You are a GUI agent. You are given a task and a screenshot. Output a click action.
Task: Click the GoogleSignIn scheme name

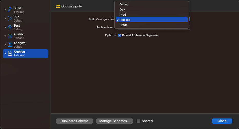[72, 6]
